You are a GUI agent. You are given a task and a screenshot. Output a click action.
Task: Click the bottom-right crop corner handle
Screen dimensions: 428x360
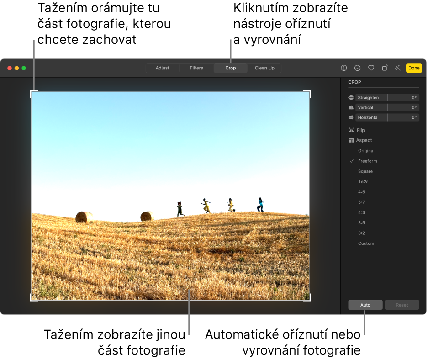310,300
